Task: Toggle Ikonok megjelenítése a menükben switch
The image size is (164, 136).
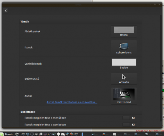Action: click(x=130, y=118)
